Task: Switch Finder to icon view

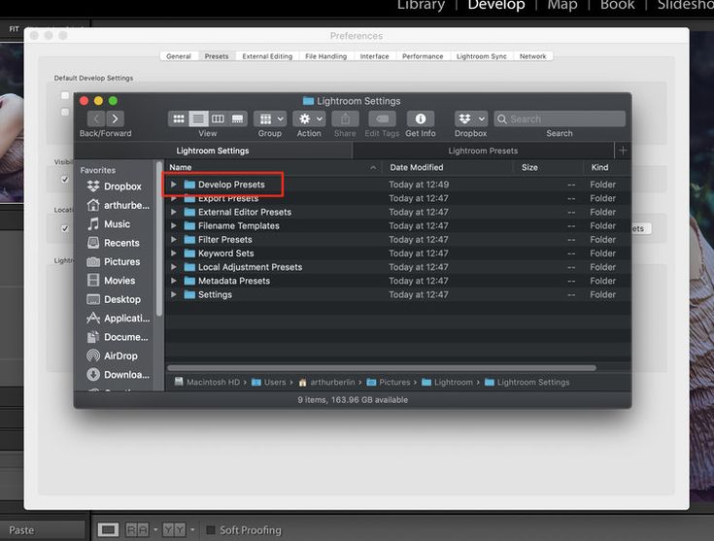Action: click(x=179, y=118)
